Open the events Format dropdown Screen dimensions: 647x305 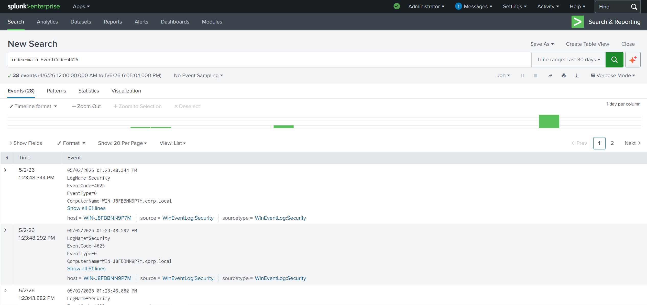click(71, 143)
